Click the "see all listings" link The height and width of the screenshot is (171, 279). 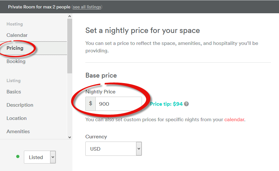87,7
